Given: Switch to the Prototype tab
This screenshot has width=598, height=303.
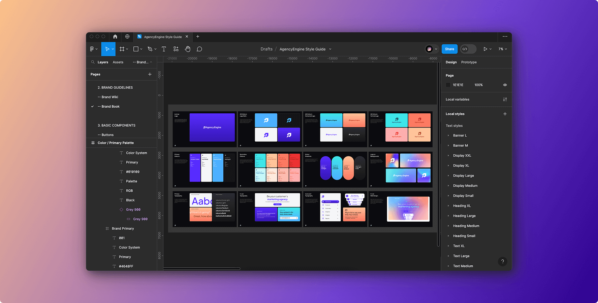Looking at the screenshot, I should (469, 62).
